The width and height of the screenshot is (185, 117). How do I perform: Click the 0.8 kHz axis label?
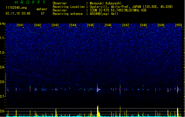coord(3,82)
